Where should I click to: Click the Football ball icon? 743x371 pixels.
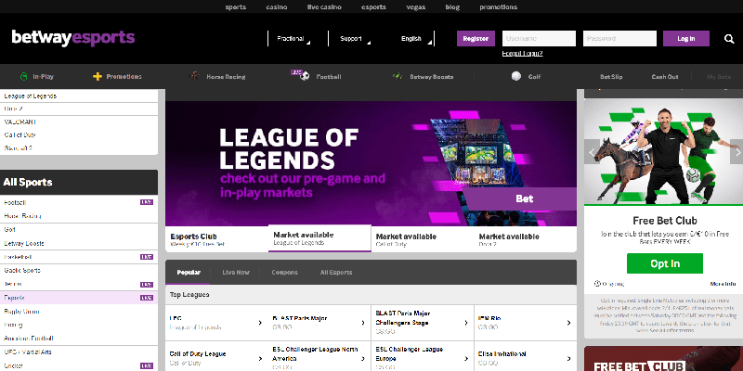point(305,75)
